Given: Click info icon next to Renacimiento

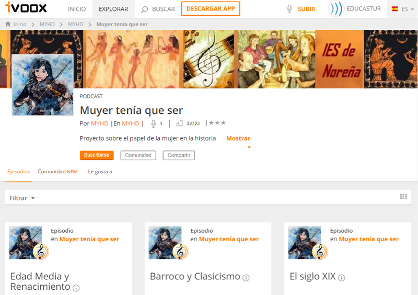Looking at the screenshot, I should (x=76, y=288).
